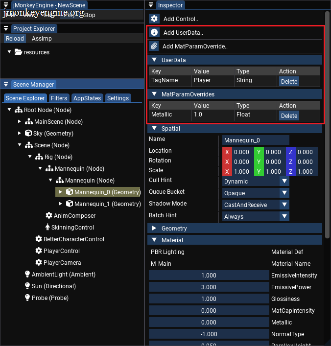Expand the Geometry section
The width and height of the screenshot is (331, 346).
click(x=154, y=228)
